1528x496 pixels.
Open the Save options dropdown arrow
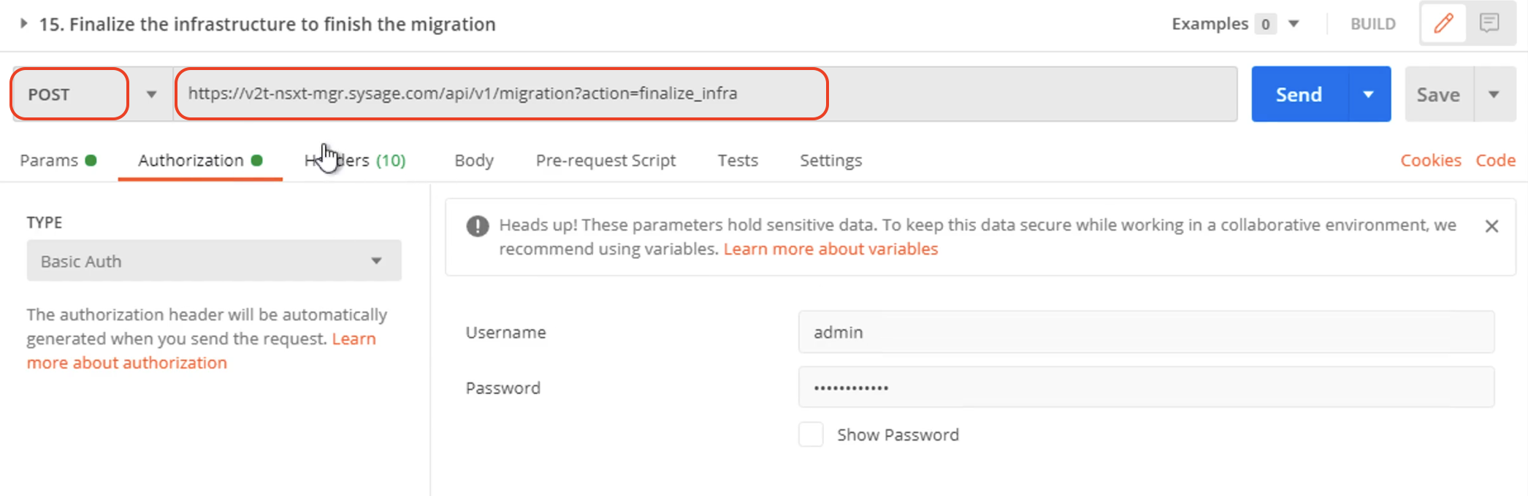1494,94
